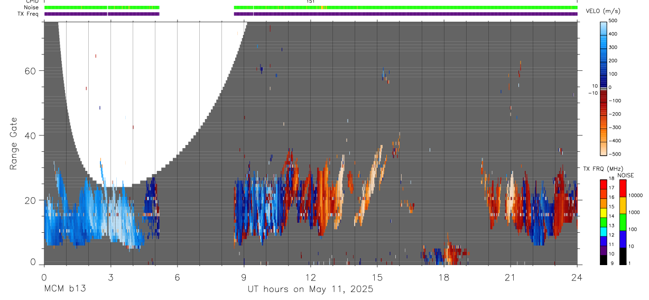Viewport: 649px width, 300px height.
Task: Click the 6 hour tick on time axis
Action: [x=177, y=277]
